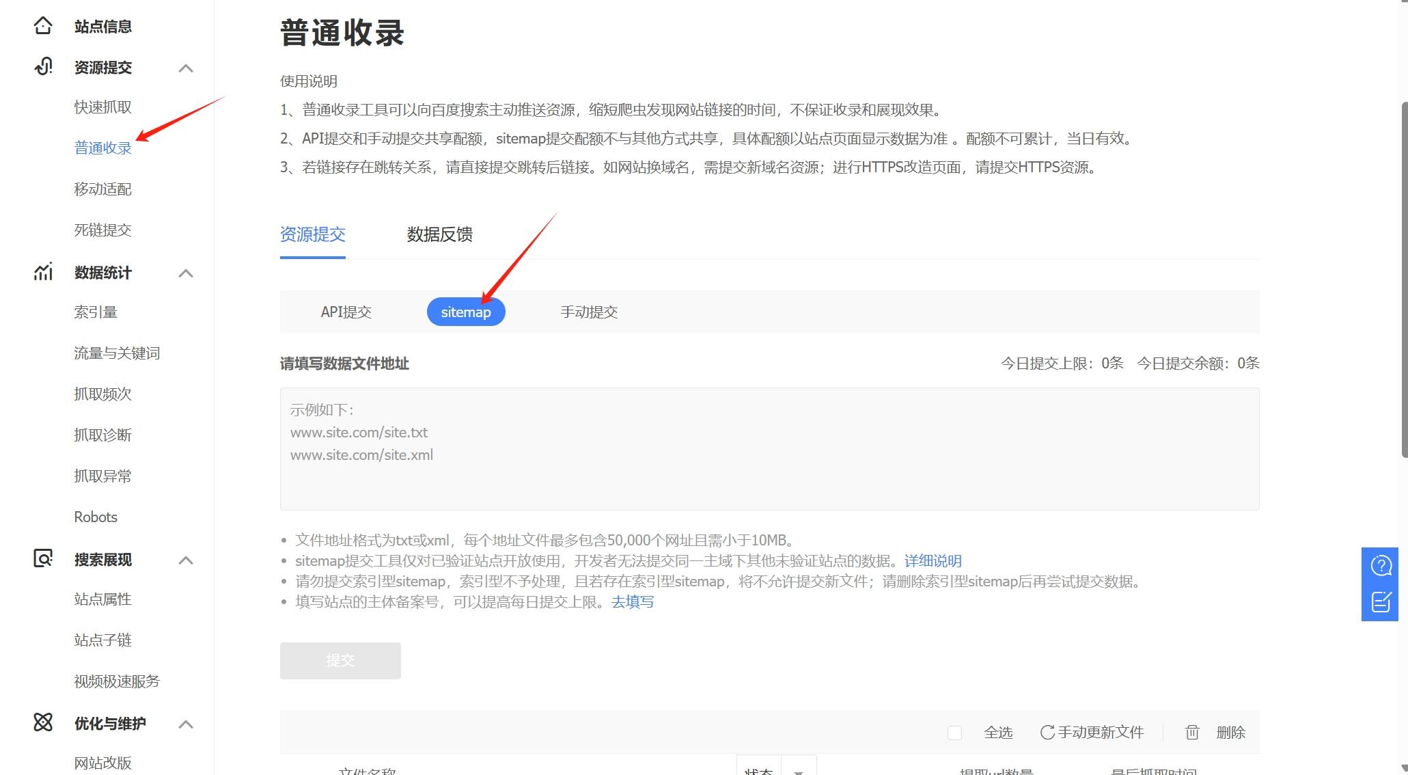The height and width of the screenshot is (775, 1408).
Task: Open the help question mark icon
Action: [1381, 566]
